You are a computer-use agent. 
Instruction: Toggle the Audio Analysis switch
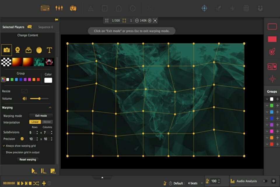point(265,181)
